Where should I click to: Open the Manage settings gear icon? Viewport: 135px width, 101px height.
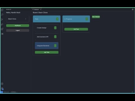[2, 88]
